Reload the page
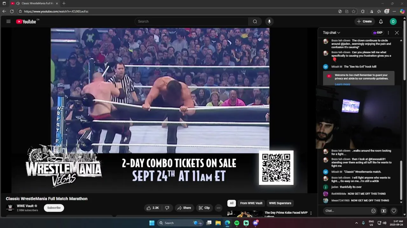407x228 pixels. click(x=12, y=11)
